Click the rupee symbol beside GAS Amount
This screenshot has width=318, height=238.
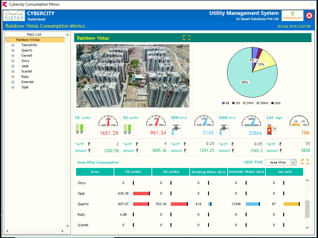click(x=280, y=151)
